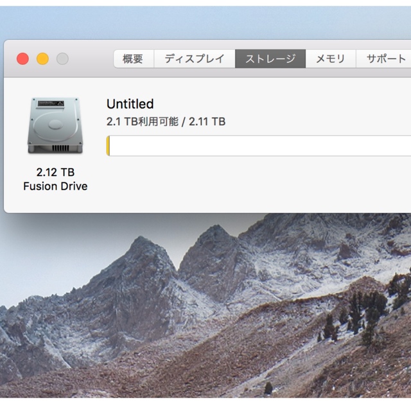411x411 pixels.
Task: Switch to the 概要 tab
Action: tap(134, 58)
